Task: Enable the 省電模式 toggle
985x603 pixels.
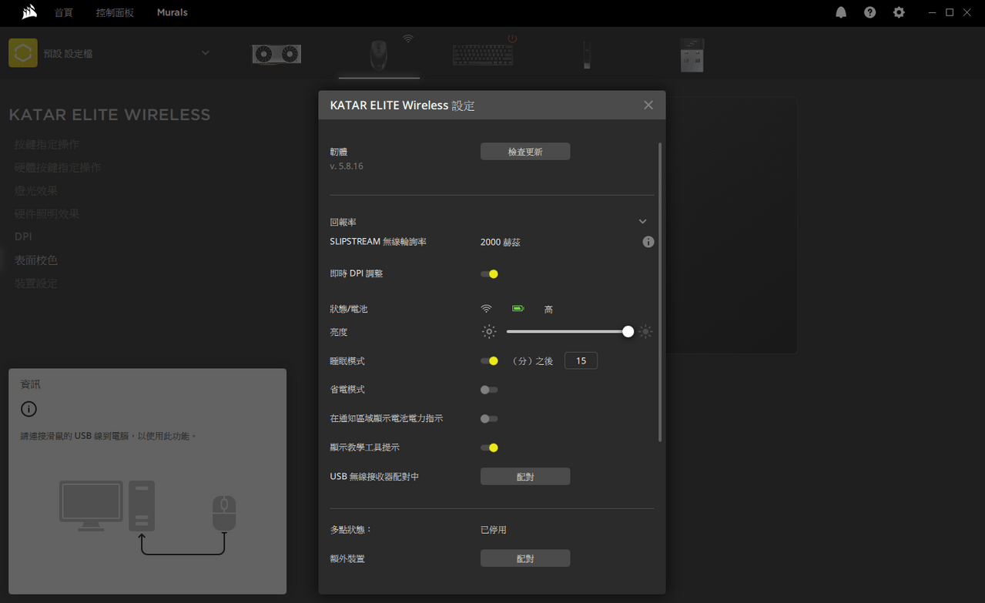Action: coord(489,389)
